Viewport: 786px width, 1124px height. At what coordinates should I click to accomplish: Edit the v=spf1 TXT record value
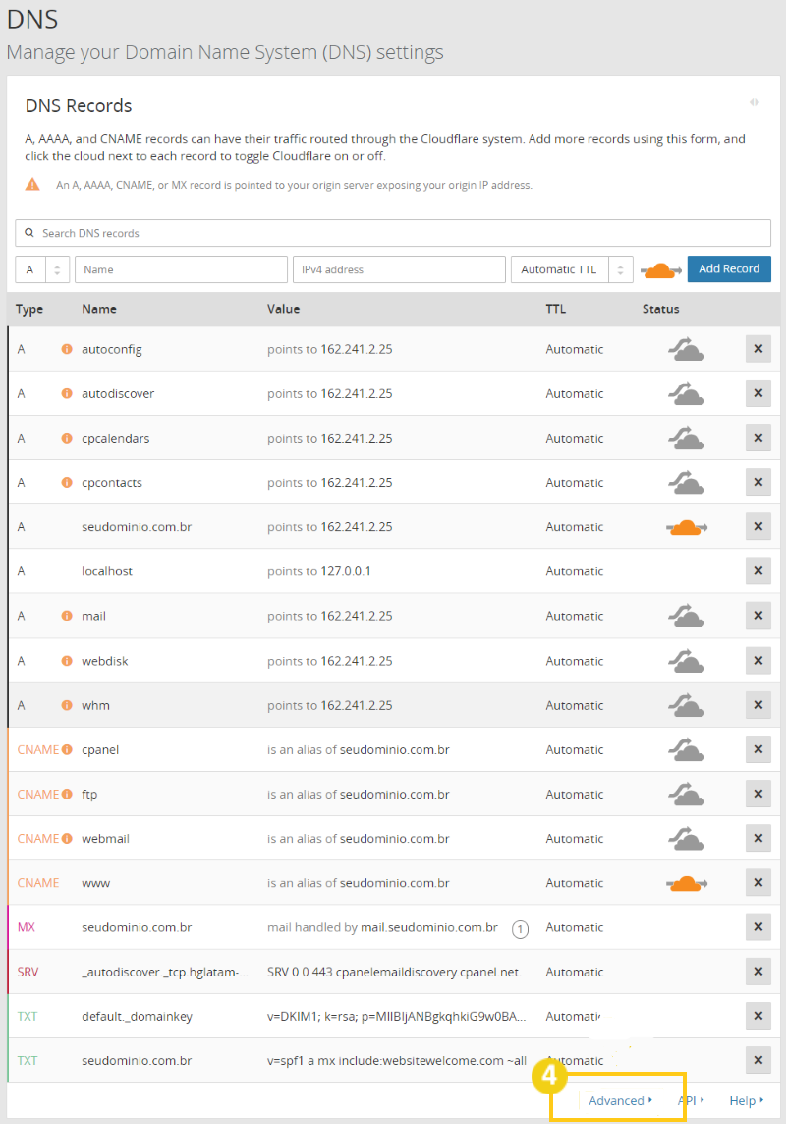pyautogui.click(x=397, y=1061)
